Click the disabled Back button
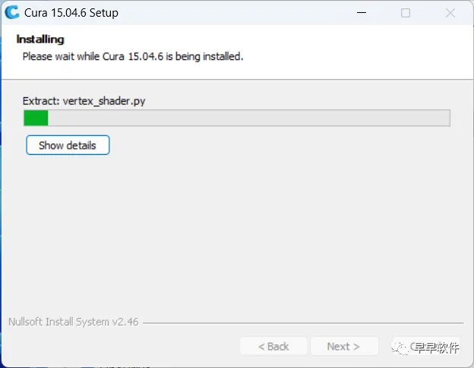This screenshot has height=368, width=474. coord(273,346)
